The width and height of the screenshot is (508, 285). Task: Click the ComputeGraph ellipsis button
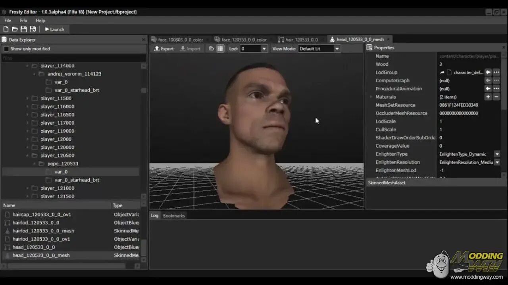pos(496,80)
